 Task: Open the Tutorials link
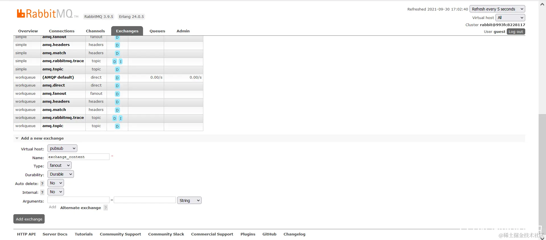click(84, 234)
